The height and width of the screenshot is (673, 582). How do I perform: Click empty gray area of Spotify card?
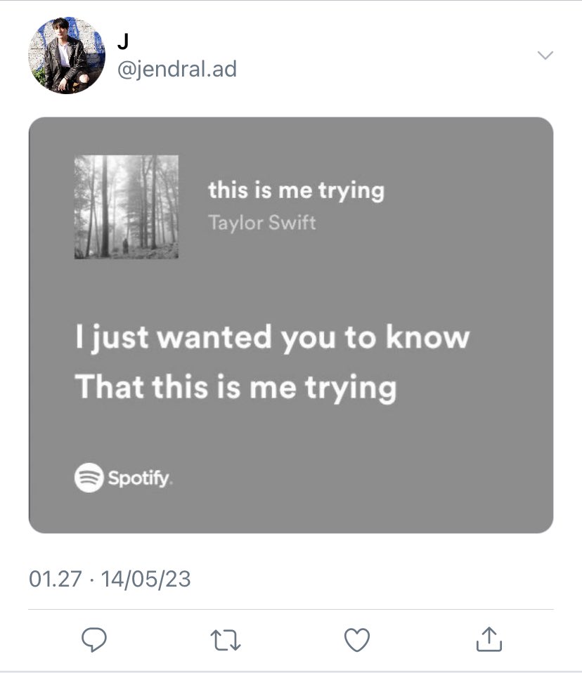pos(422,457)
